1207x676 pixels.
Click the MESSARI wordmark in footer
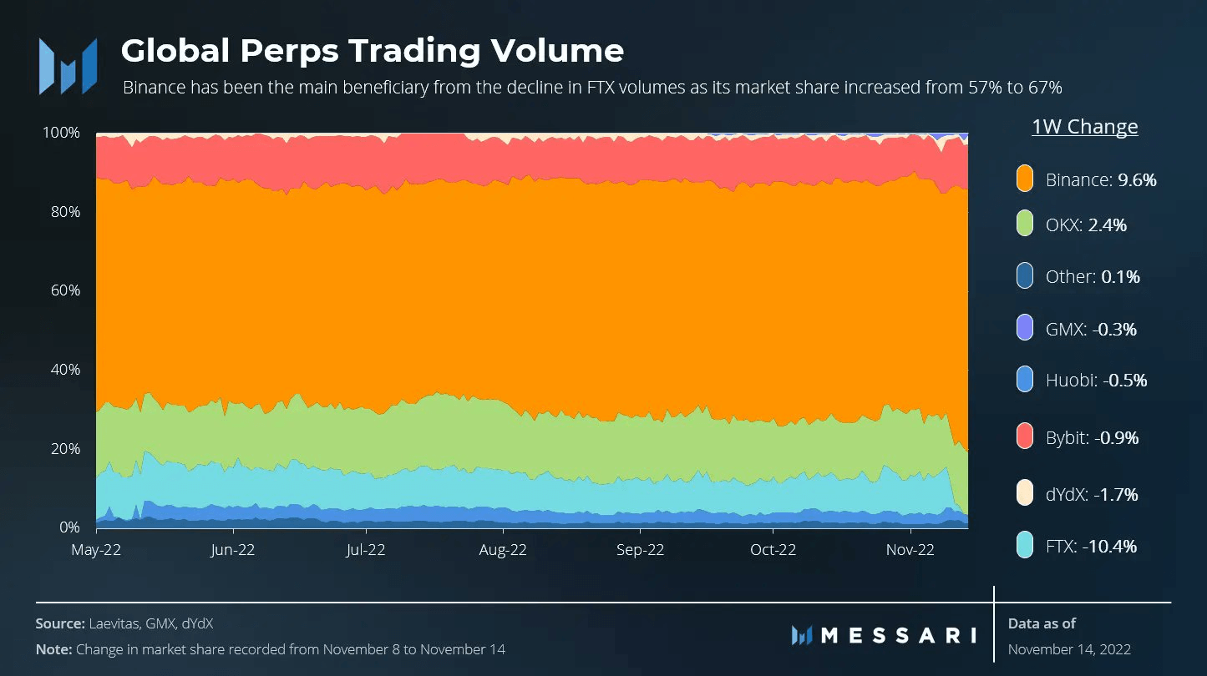899,635
